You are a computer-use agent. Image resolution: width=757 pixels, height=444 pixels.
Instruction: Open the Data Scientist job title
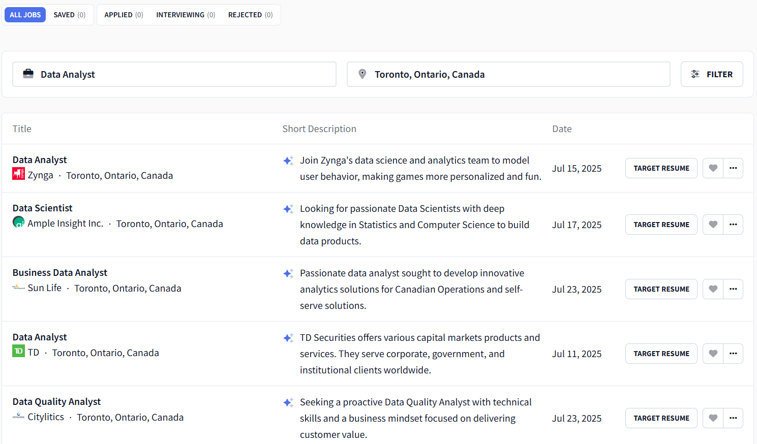point(43,208)
